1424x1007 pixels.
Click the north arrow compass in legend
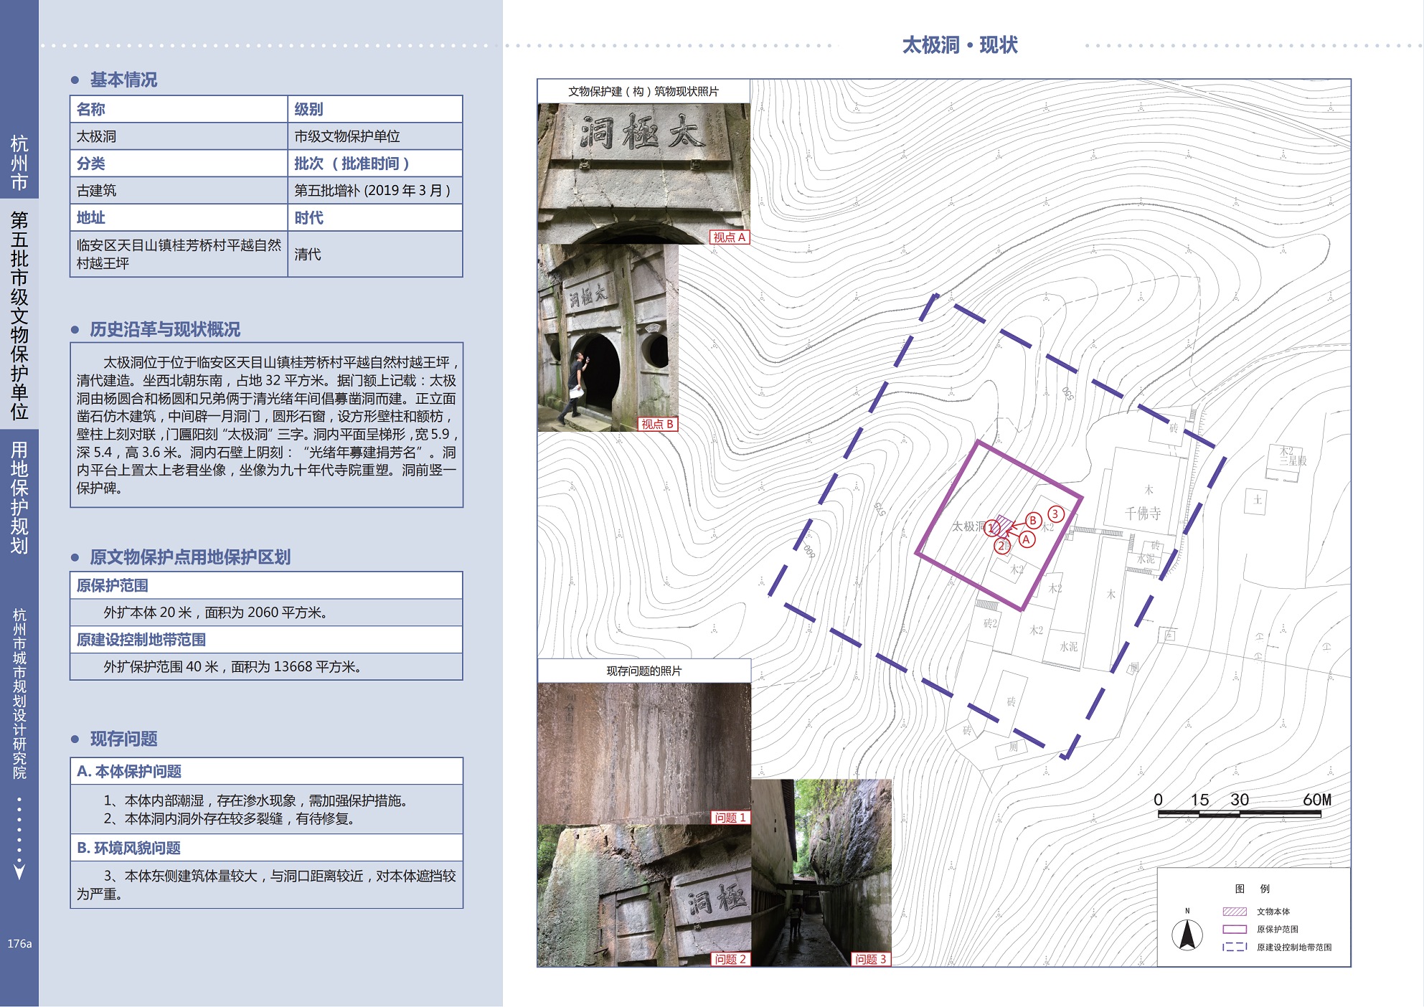tap(1187, 933)
